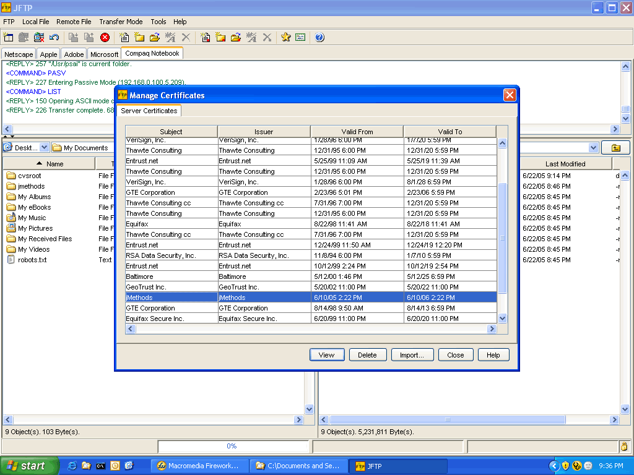Sort certificates by the Subject column header
Image resolution: width=634 pixels, height=475 pixels.
tap(172, 132)
